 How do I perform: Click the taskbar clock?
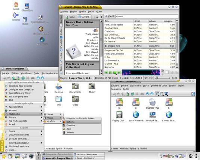tap(193, 156)
